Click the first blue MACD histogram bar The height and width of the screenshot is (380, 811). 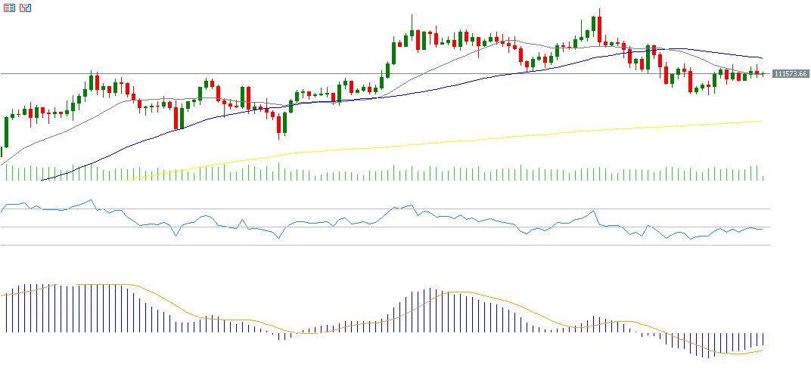coord(6,313)
